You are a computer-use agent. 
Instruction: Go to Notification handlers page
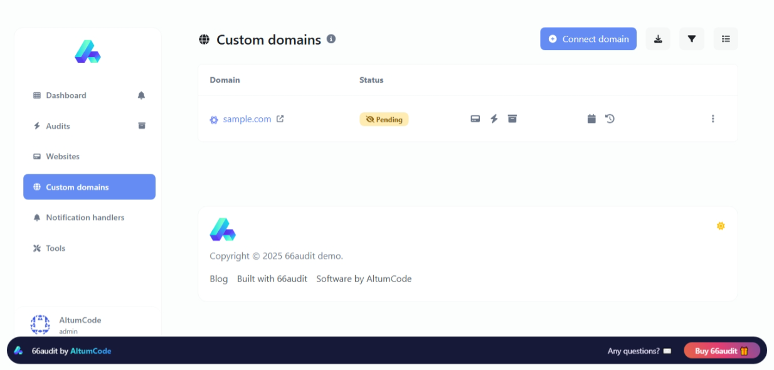pos(85,218)
